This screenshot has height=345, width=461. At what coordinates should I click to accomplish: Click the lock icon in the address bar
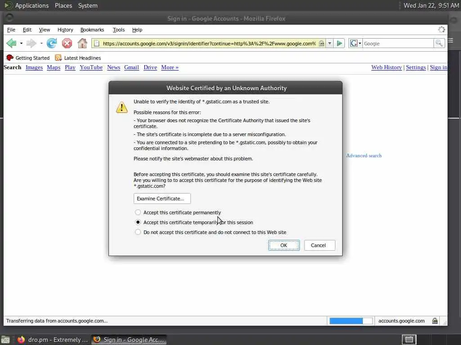(x=321, y=44)
